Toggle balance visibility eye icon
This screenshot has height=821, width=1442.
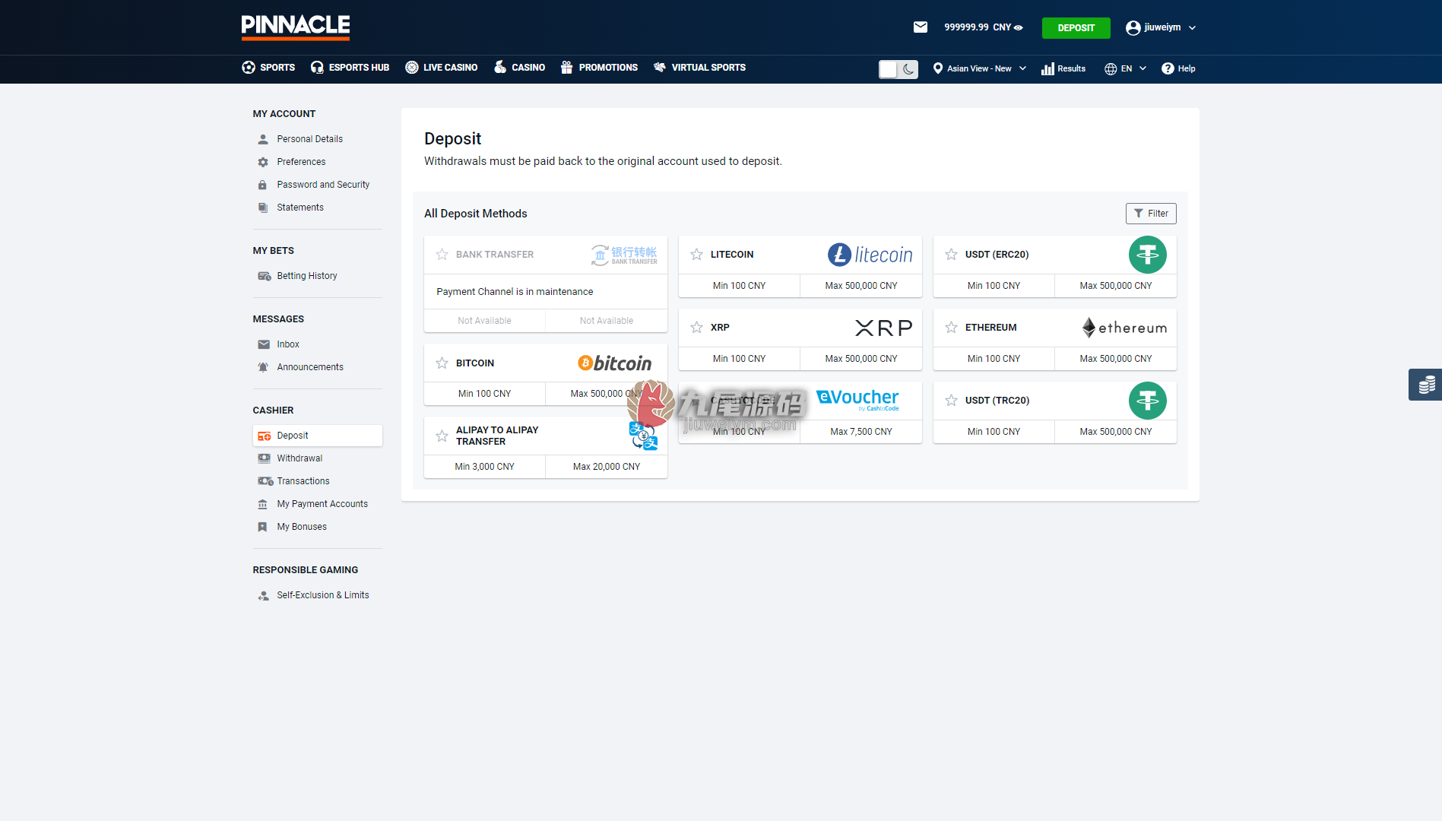(1019, 27)
